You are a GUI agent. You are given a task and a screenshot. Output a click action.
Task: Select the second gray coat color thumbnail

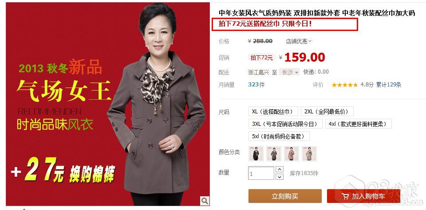(x=274, y=154)
